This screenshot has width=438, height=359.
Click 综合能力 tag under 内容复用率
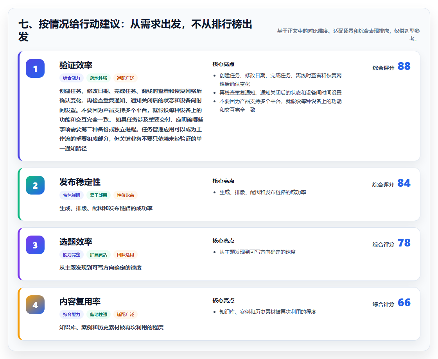click(72, 314)
